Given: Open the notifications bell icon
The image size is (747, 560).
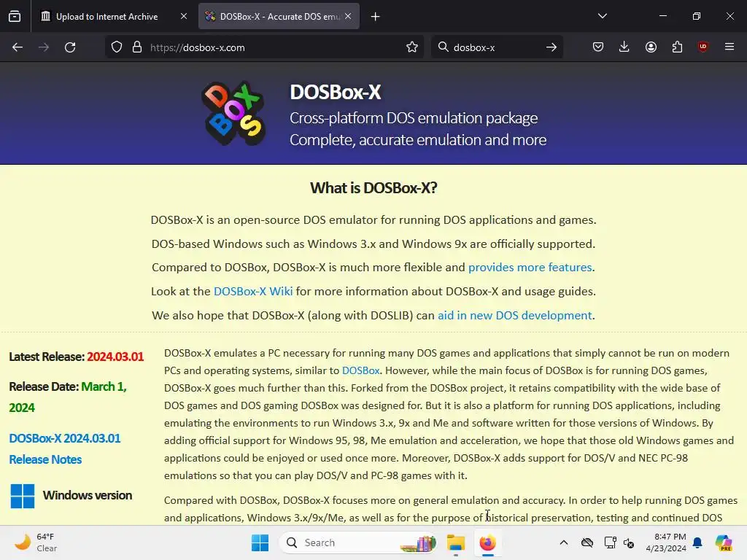Looking at the screenshot, I should tap(697, 542).
